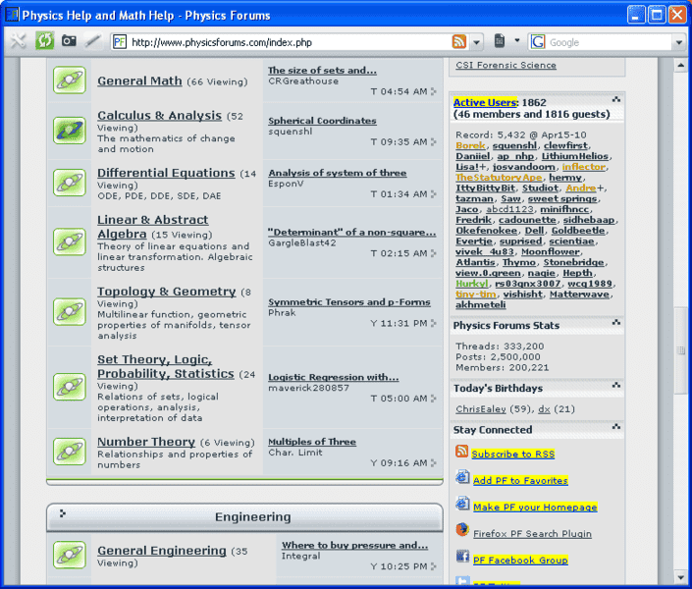The height and width of the screenshot is (589, 692).
Task: Collapse the Stay Connected panel
Action: click(616, 427)
